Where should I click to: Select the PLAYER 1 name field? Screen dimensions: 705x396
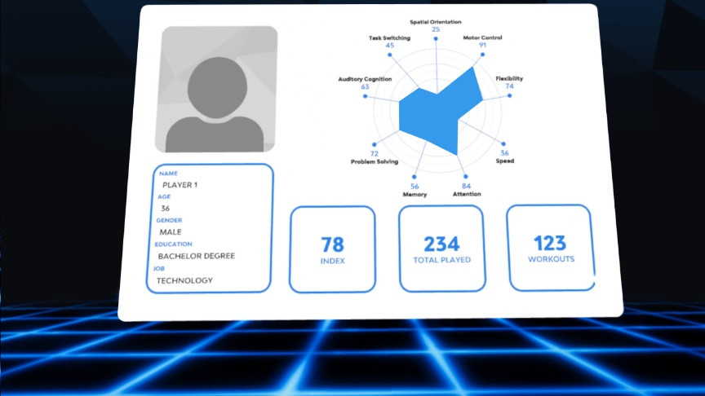180,185
